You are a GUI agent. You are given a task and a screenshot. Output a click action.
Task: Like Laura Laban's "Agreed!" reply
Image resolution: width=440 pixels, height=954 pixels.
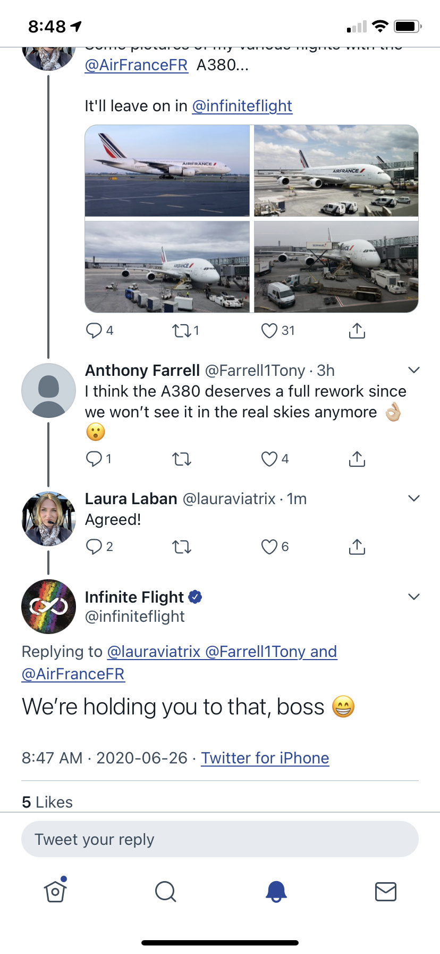click(x=269, y=547)
